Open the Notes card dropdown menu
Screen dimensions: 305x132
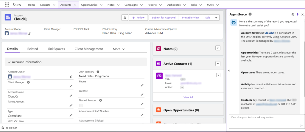218,48
